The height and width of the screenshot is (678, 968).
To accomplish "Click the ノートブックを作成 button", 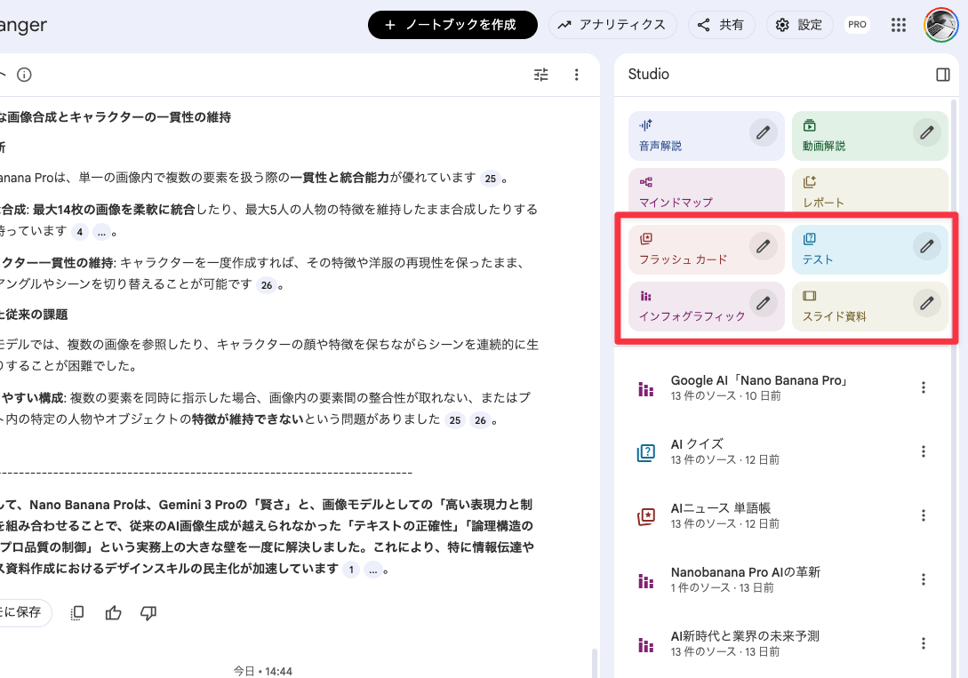I will coord(452,25).
